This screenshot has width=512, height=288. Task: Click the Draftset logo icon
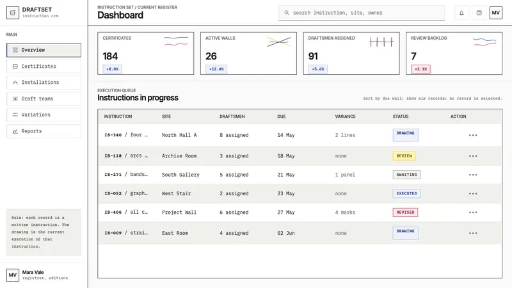pos(13,13)
